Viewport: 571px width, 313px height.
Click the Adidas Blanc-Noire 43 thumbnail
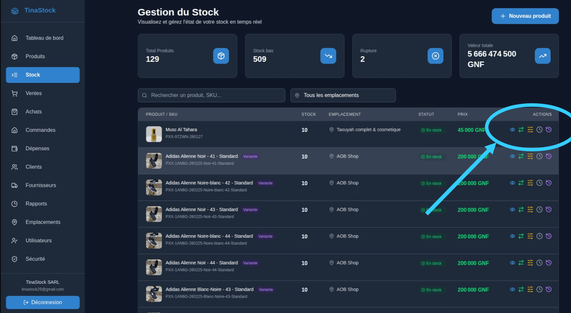[154, 294]
